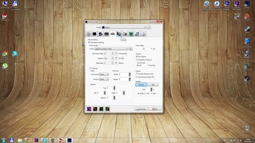Click the Quality value field

pos(108,58)
